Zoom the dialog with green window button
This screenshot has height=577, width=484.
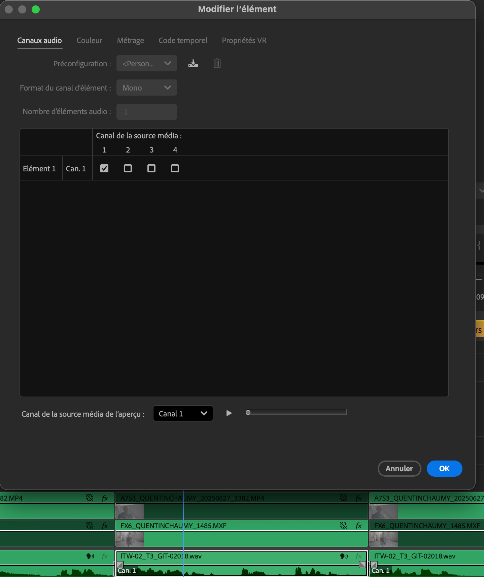36,9
